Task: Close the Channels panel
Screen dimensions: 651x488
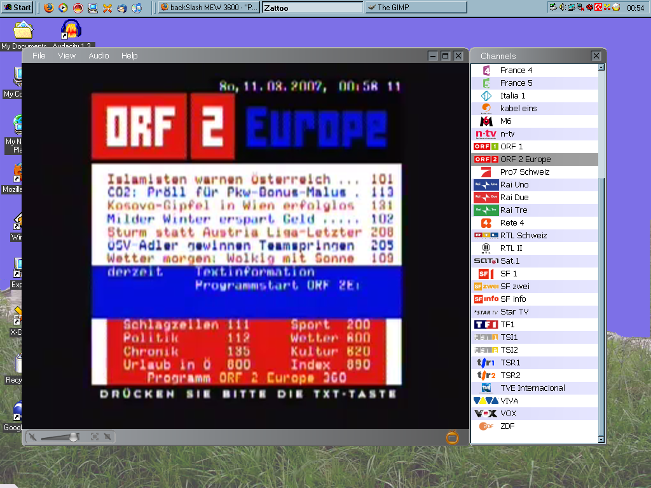Action: tap(596, 56)
